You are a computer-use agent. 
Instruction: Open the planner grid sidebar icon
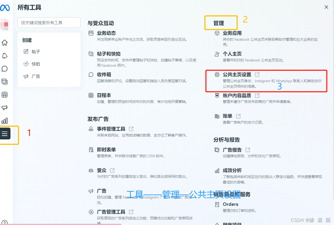tap(5, 95)
